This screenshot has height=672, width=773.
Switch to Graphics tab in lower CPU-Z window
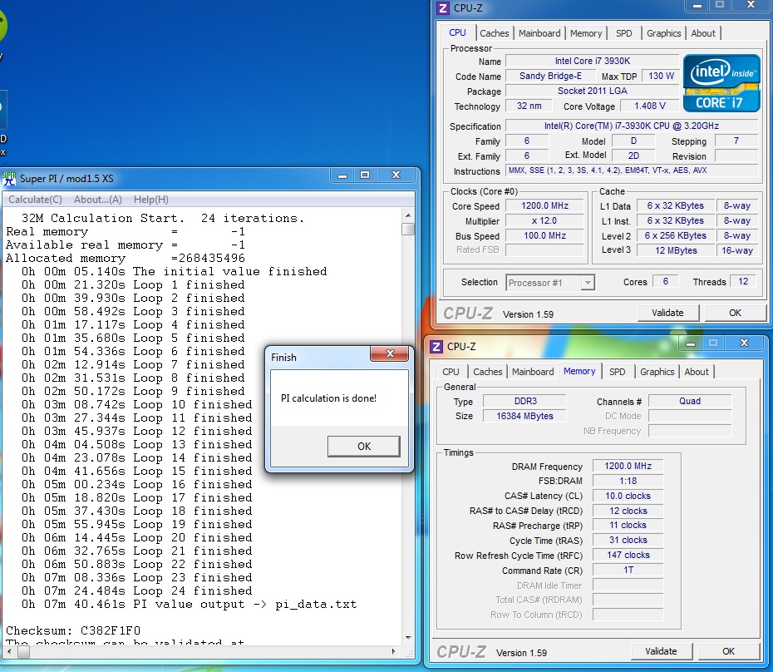coord(657,372)
